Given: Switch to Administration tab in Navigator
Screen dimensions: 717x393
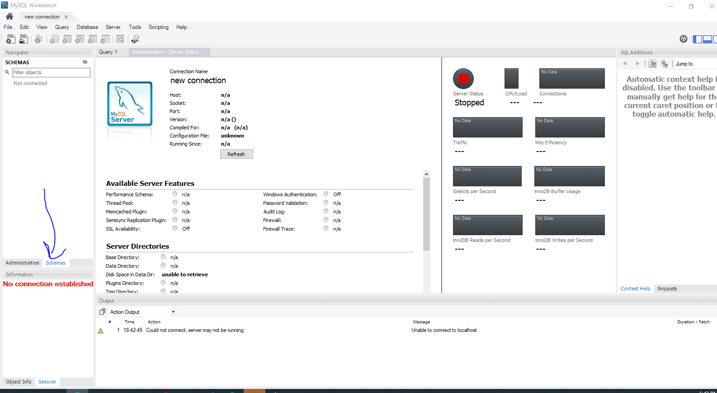Looking at the screenshot, I should [23, 263].
